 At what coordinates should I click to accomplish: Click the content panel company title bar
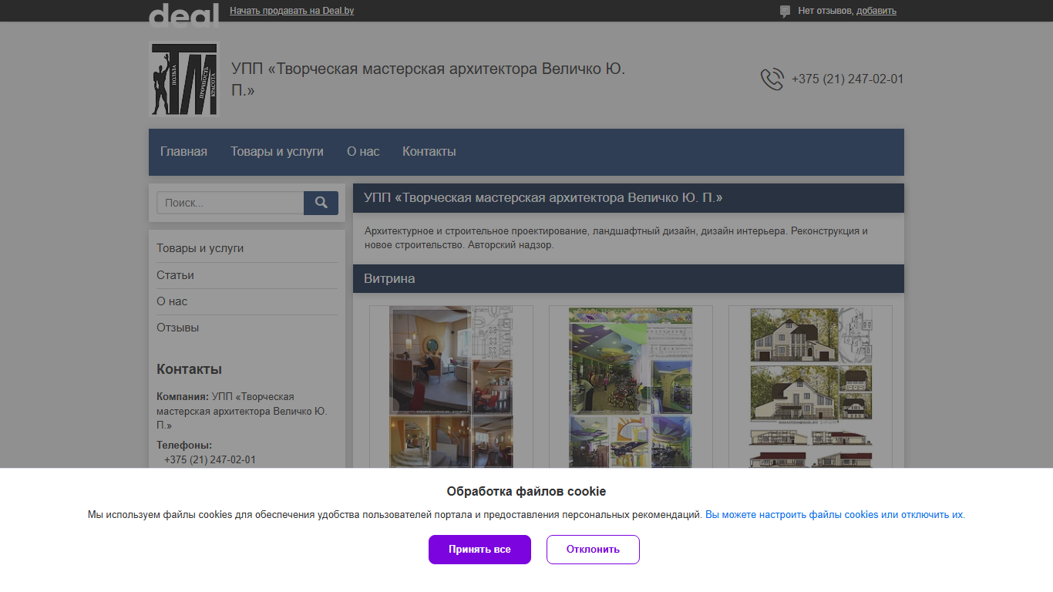pos(628,198)
